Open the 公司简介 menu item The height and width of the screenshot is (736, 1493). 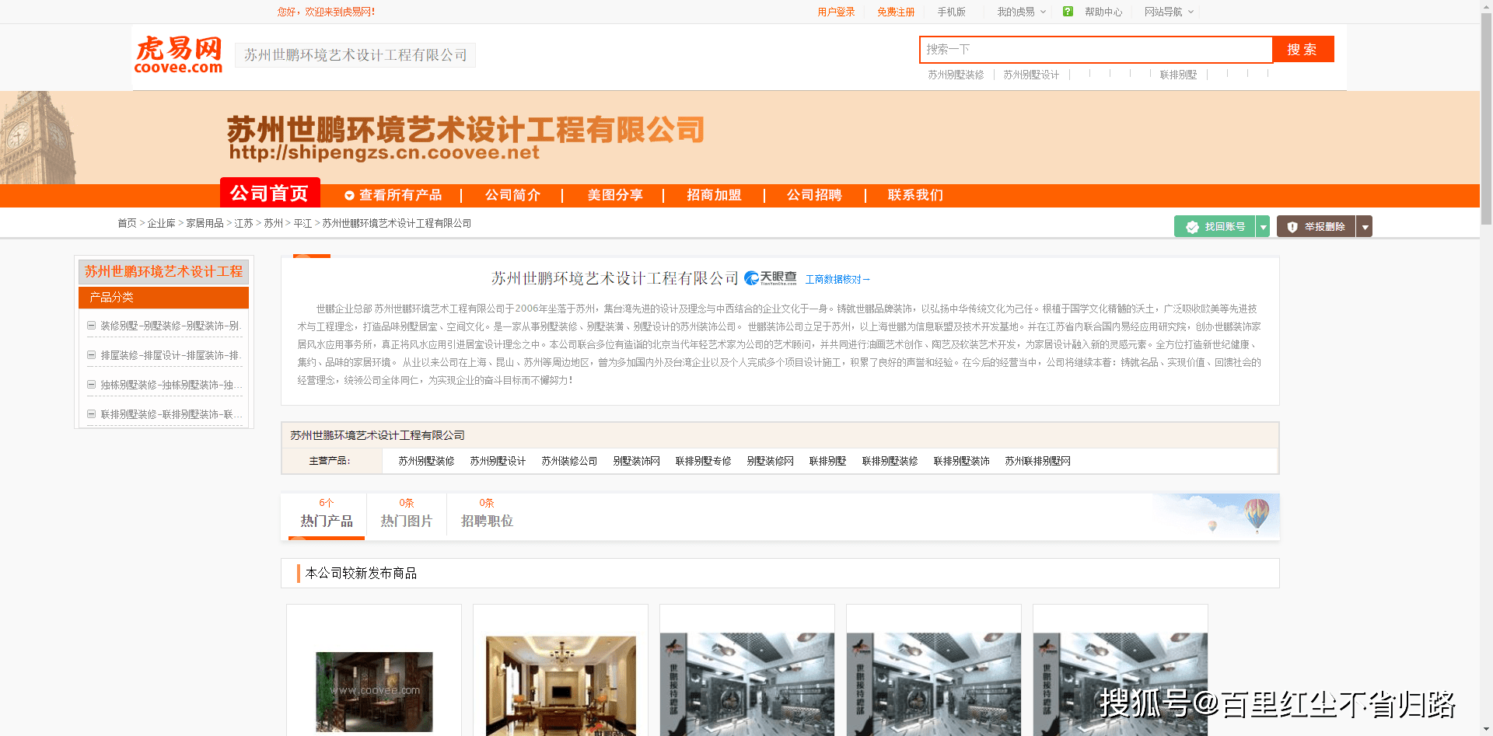click(x=512, y=195)
